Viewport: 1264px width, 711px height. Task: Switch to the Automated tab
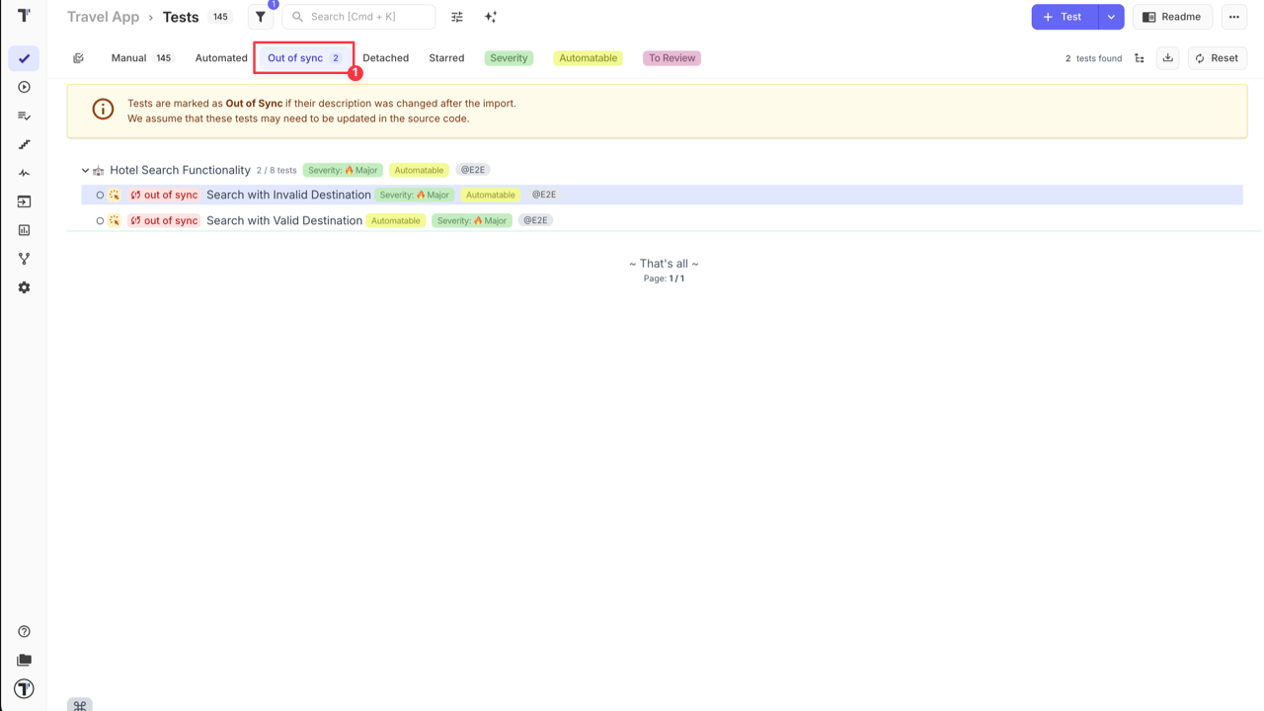(220, 57)
